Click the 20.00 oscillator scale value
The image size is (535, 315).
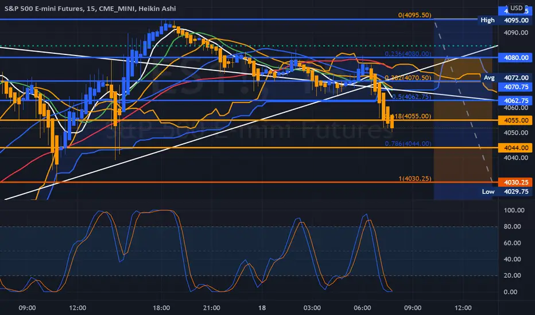513,275
